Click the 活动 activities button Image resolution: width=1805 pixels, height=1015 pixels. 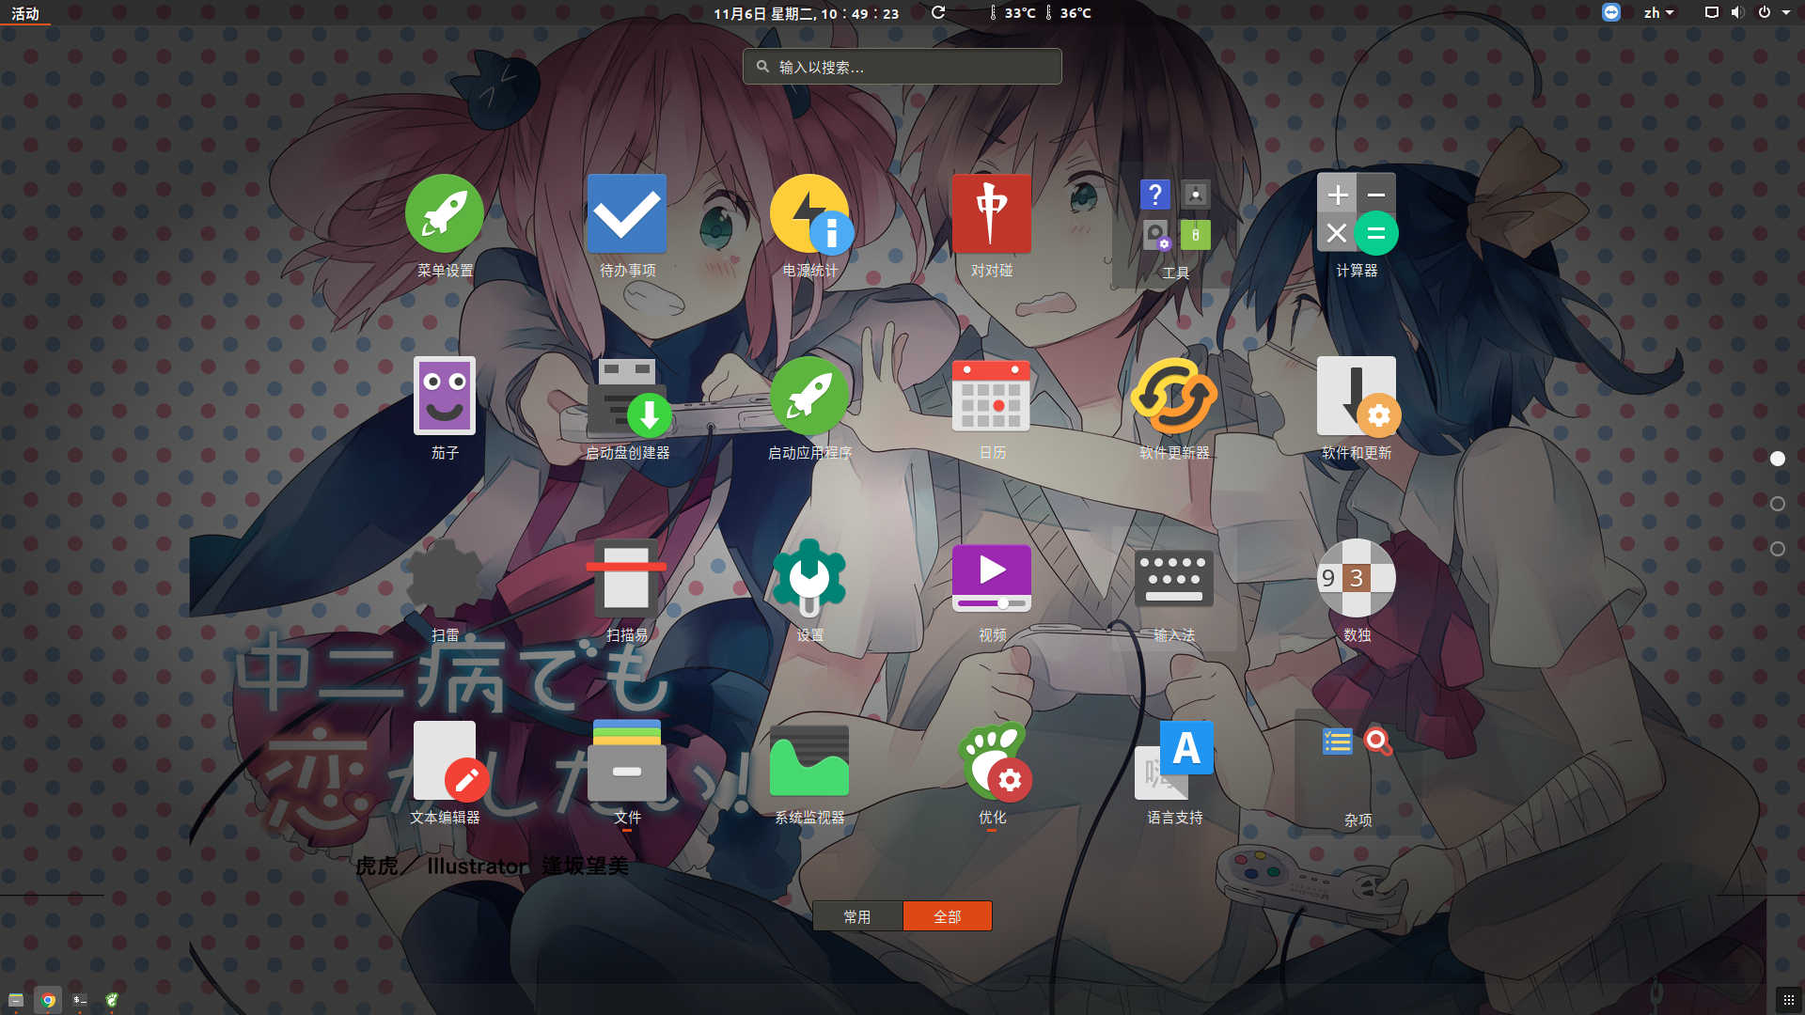[25, 13]
